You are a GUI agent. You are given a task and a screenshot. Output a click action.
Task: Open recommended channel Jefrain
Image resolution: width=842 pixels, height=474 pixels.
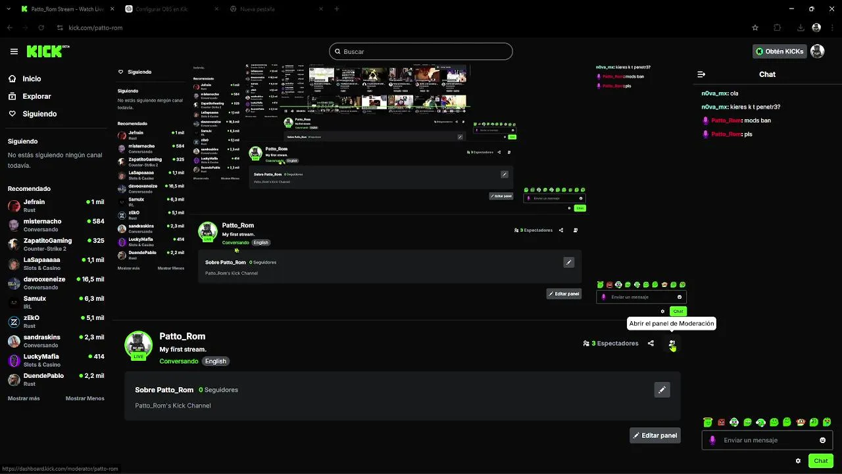[56, 205]
